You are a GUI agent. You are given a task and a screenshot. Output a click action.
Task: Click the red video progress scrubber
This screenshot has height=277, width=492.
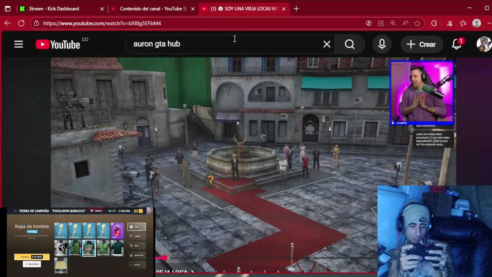[x=164, y=258]
